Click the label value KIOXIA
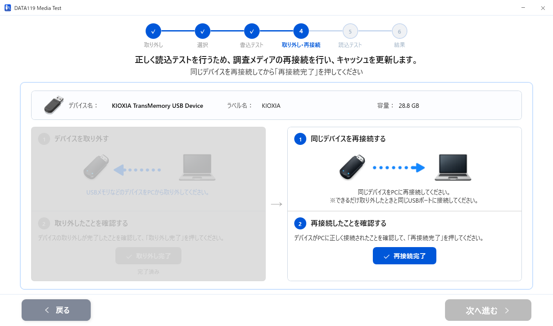The height and width of the screenshot is (326, 553). pos(271,106)
